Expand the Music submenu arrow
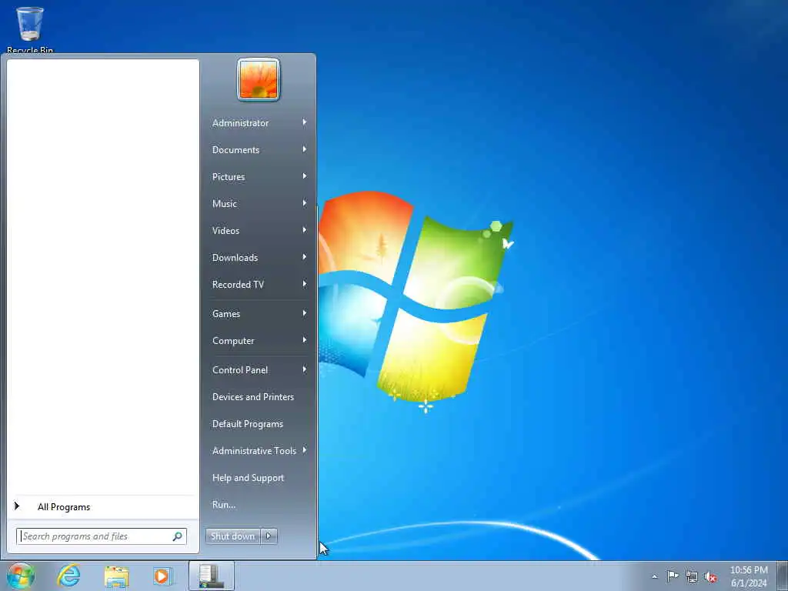 [x=305, y=203]
